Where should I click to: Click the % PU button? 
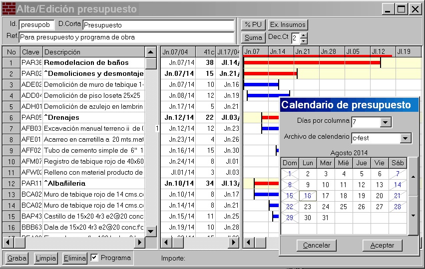pyautogui.click(x=254, y=24)
